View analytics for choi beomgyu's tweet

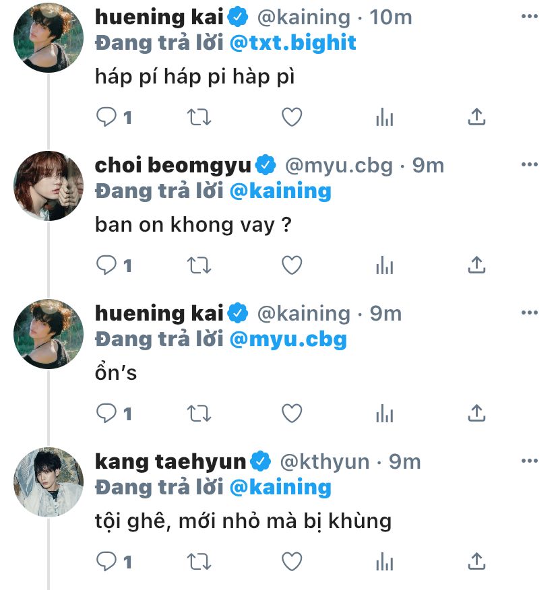coord(384,266)
